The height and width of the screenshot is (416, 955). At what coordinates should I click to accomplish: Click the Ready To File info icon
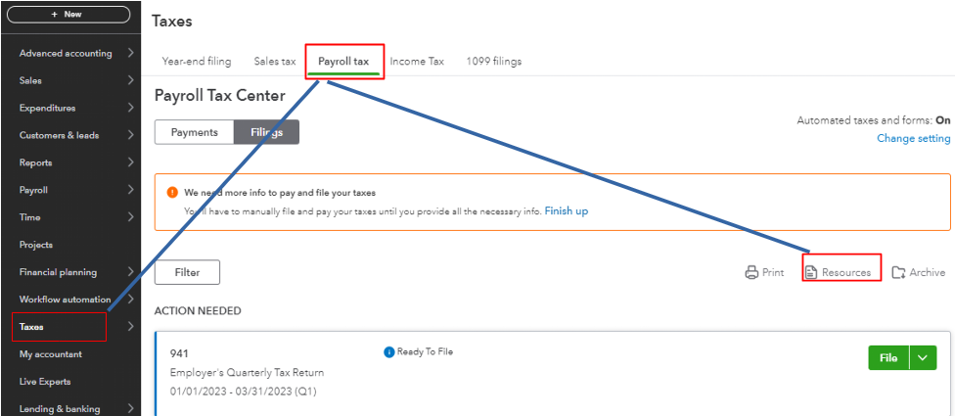point(389,351)
